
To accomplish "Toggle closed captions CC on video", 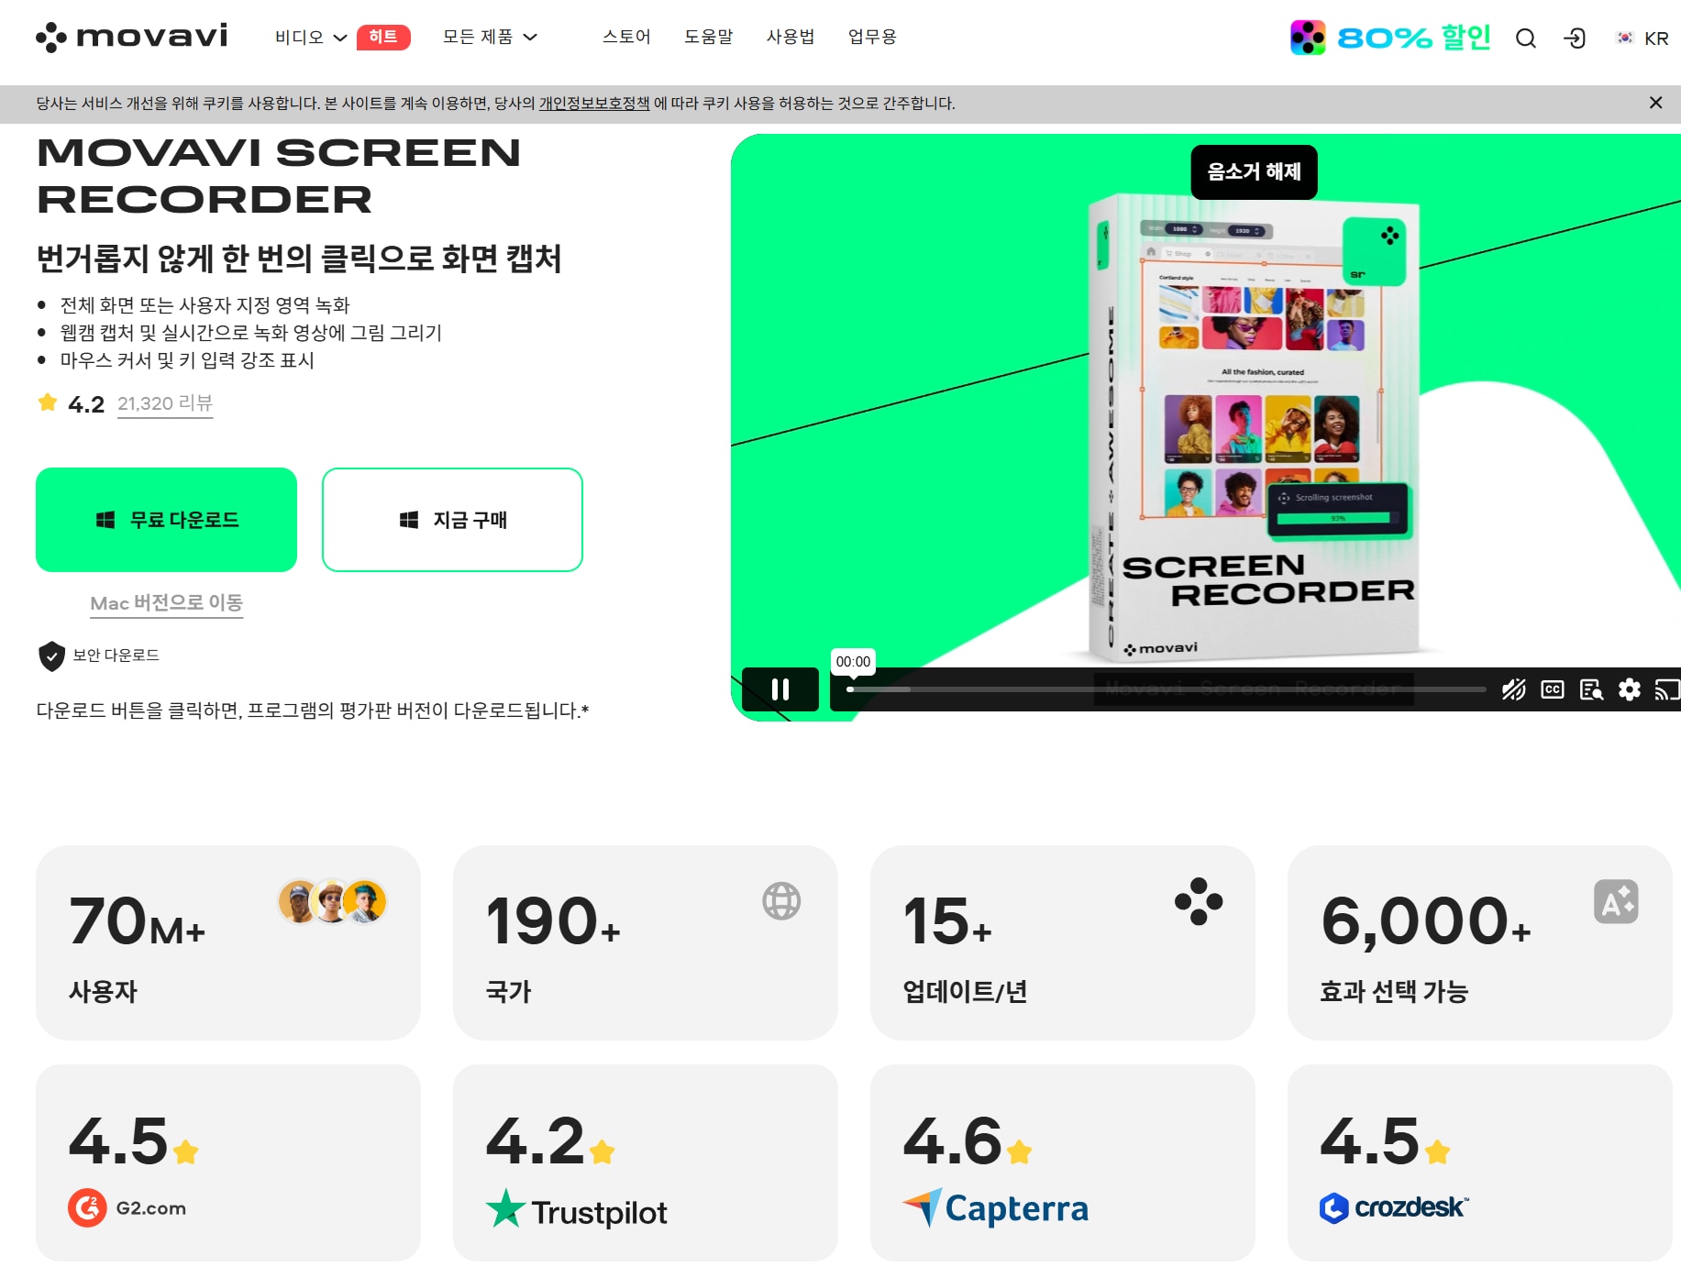I will (x=1553, y=689).
